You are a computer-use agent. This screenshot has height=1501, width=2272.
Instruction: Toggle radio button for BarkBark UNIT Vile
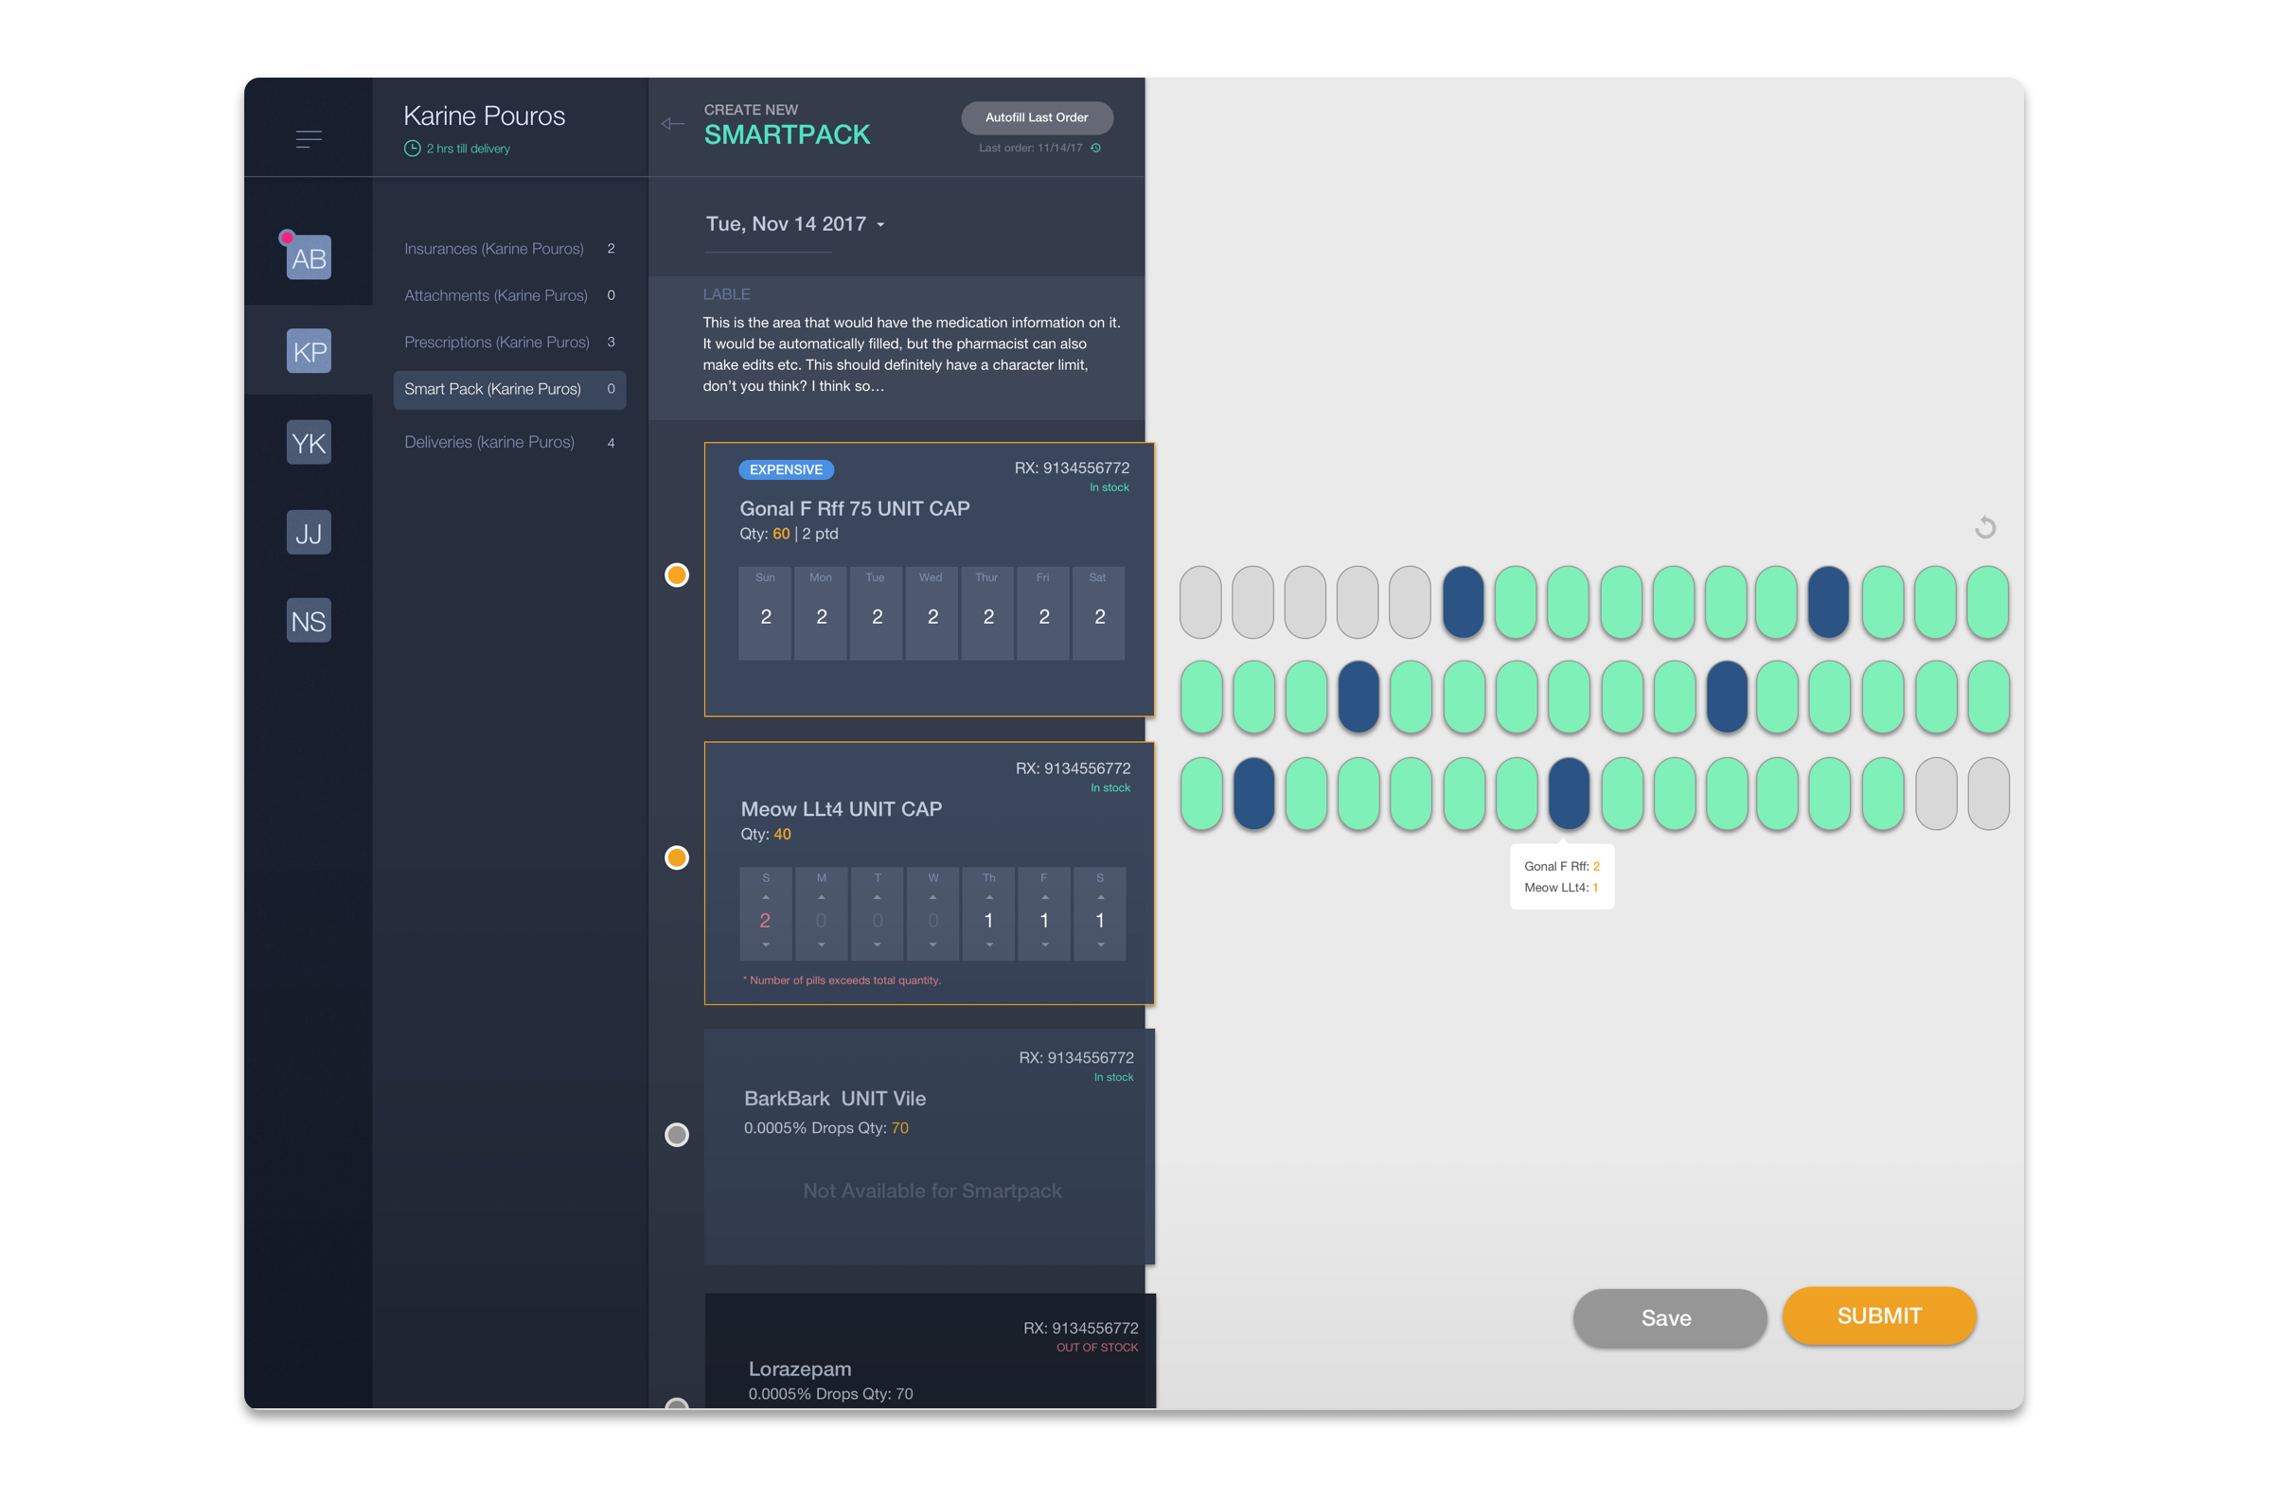pos(677,1135)
